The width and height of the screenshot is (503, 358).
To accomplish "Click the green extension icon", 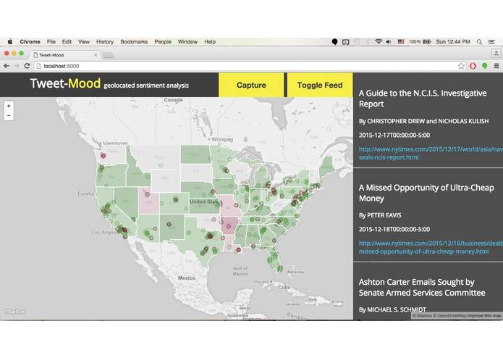I will 484,66.
